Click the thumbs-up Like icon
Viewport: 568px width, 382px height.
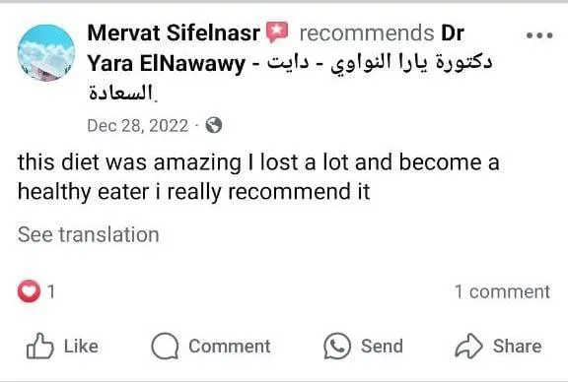39,346
